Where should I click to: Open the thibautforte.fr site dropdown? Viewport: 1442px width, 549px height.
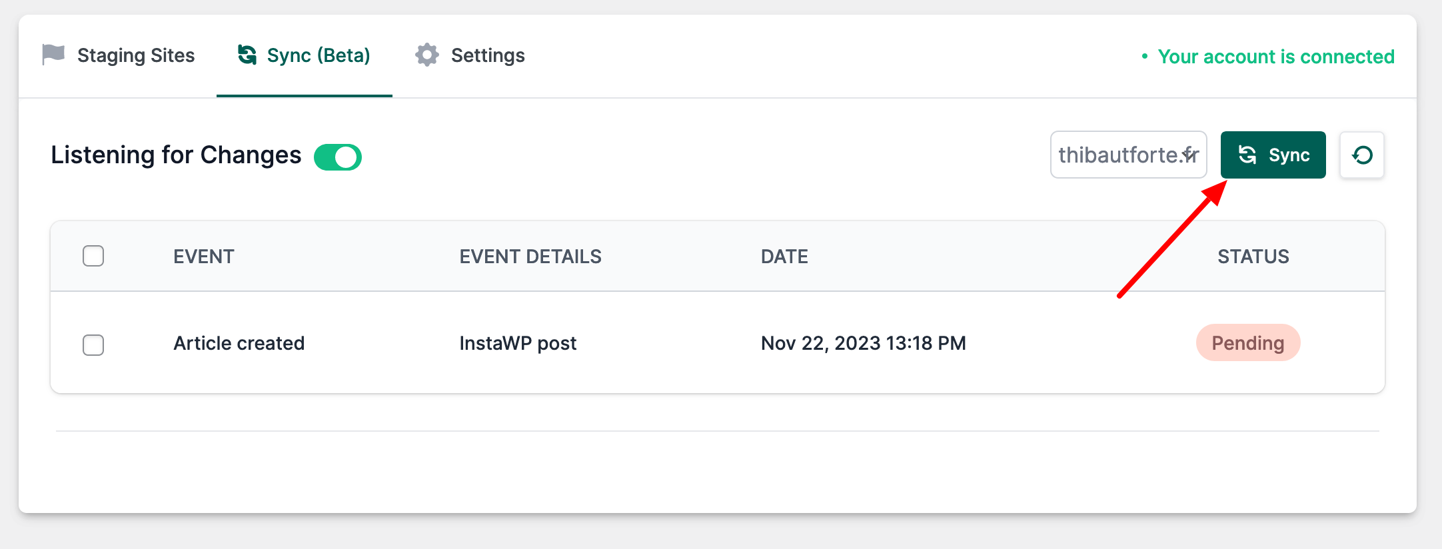click(x=1119, y=155)
